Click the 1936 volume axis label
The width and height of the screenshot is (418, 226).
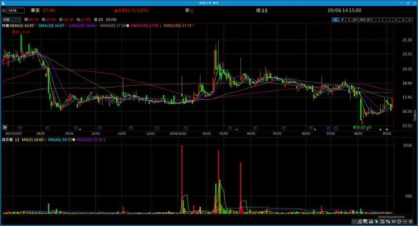(407, 145)
